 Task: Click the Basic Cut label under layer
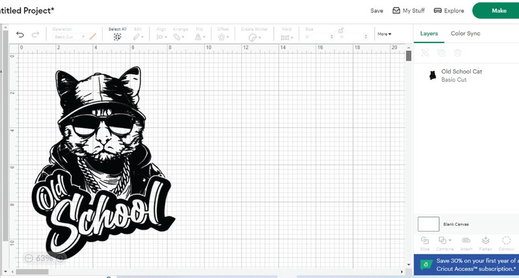(454, 80)
